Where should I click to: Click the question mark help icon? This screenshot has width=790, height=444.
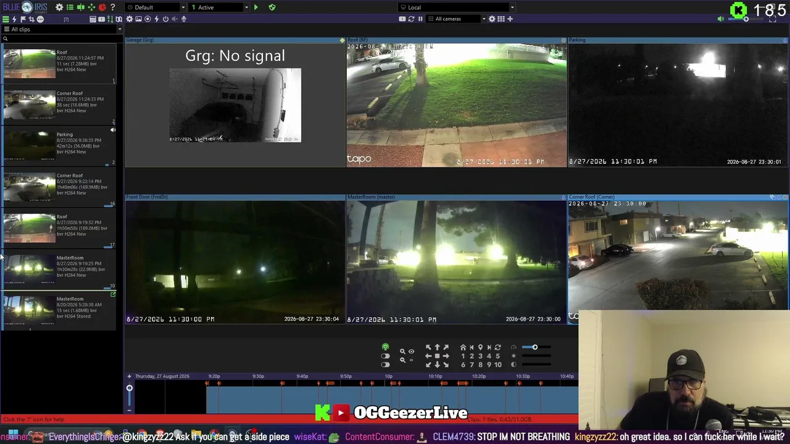click(x=112, y=7)
